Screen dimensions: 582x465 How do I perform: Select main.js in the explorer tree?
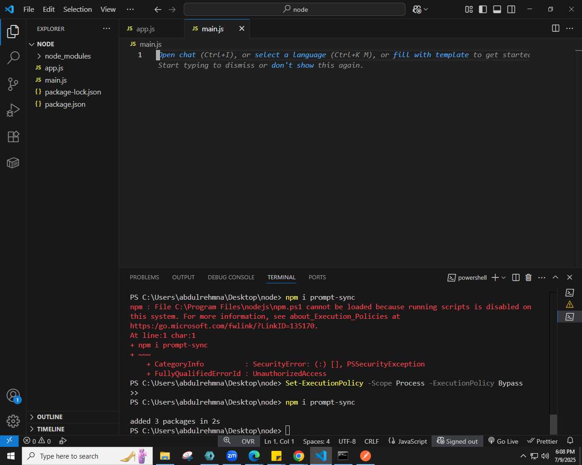pos(73,80)
